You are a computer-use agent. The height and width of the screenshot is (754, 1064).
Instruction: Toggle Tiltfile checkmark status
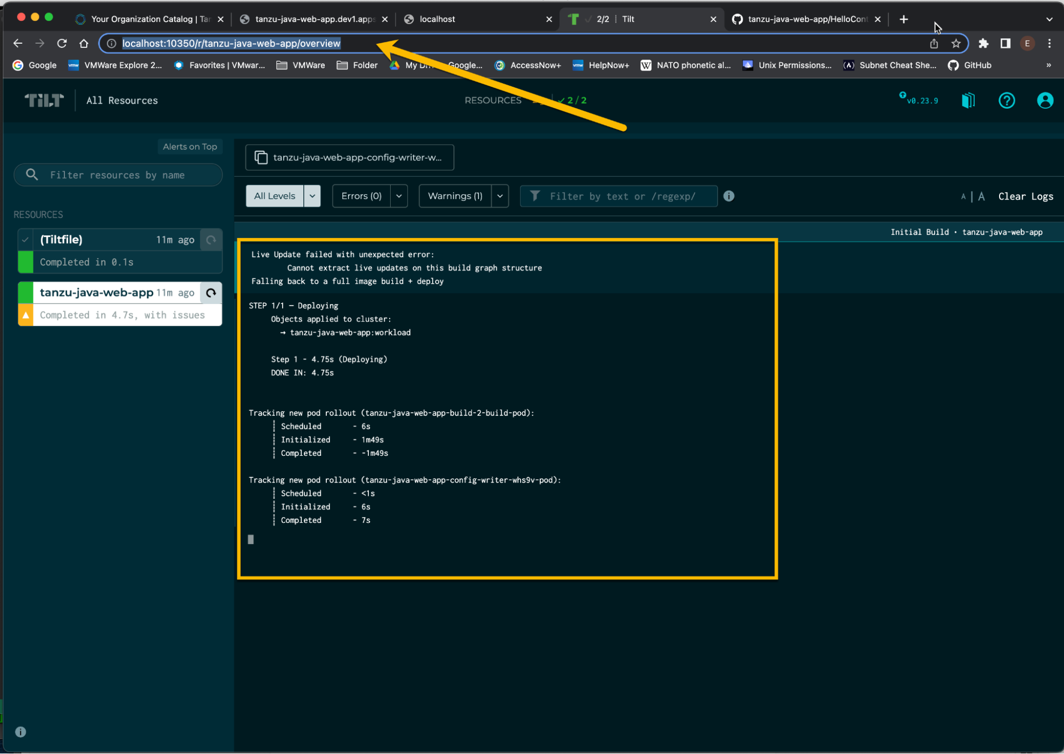tap(25, 240)
